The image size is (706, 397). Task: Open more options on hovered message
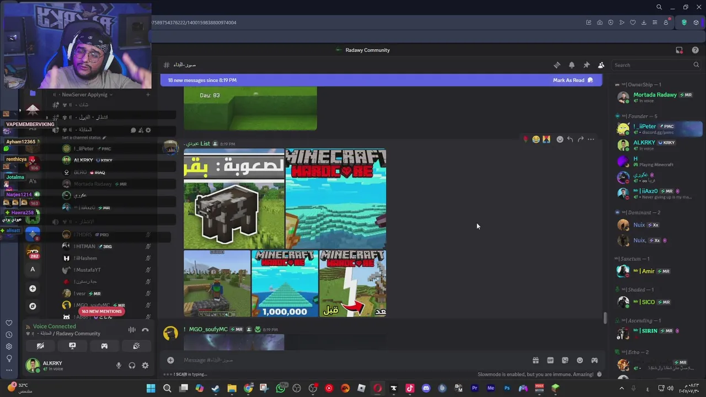coord(591,140)
